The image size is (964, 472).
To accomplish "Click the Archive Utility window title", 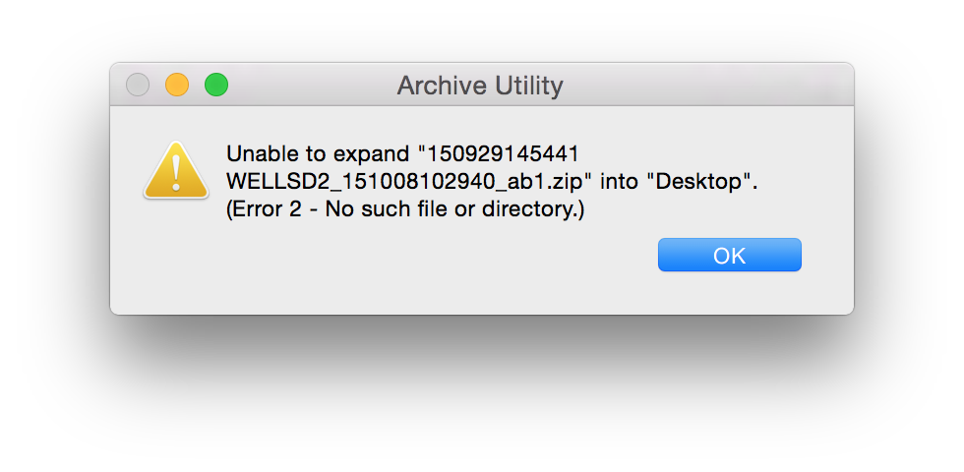I will pyautogui.click(x=480, y=86).
